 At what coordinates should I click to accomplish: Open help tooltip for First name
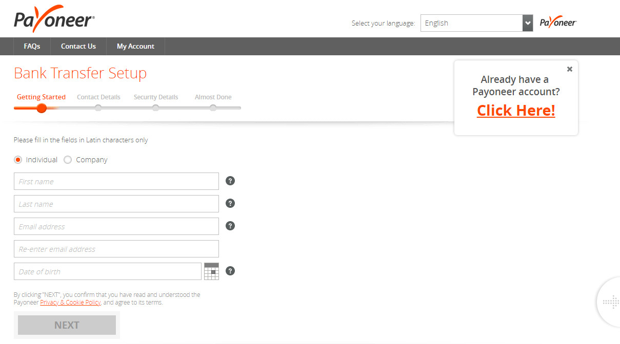pyautogui.click(x=230, y=181)
